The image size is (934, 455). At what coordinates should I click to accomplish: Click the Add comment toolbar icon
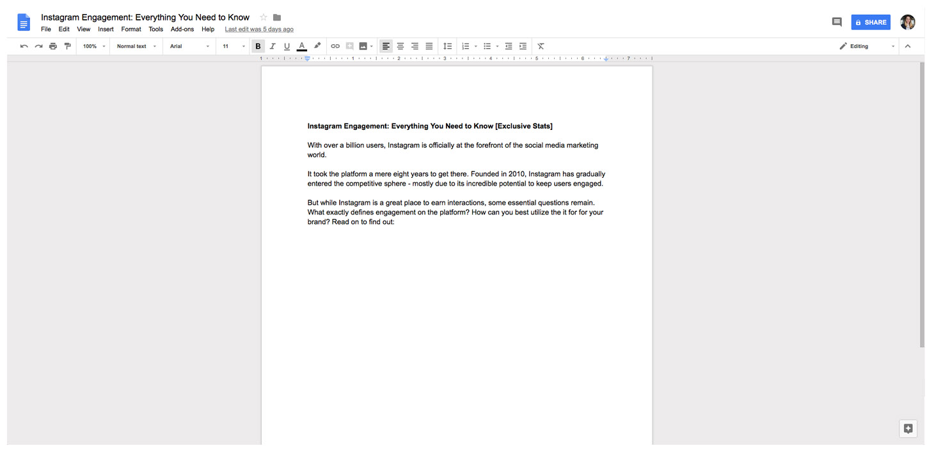pyautogui.click(x=349, y=46)
